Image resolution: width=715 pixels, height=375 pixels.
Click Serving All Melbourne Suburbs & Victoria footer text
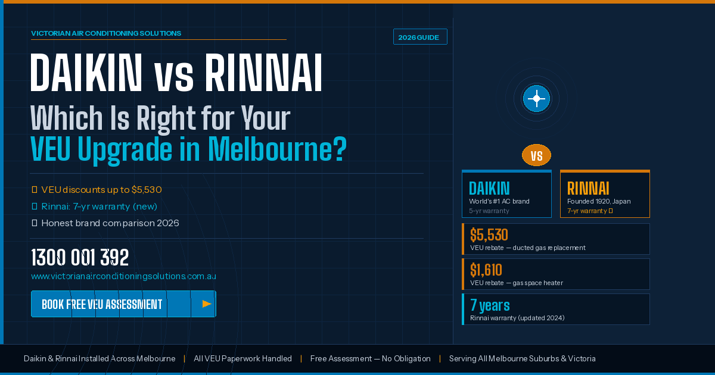(x=522, y=358)
